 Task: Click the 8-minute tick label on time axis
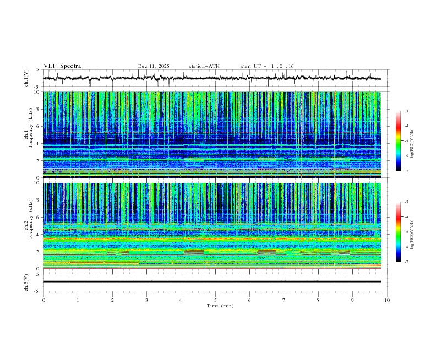coord(318,300)
